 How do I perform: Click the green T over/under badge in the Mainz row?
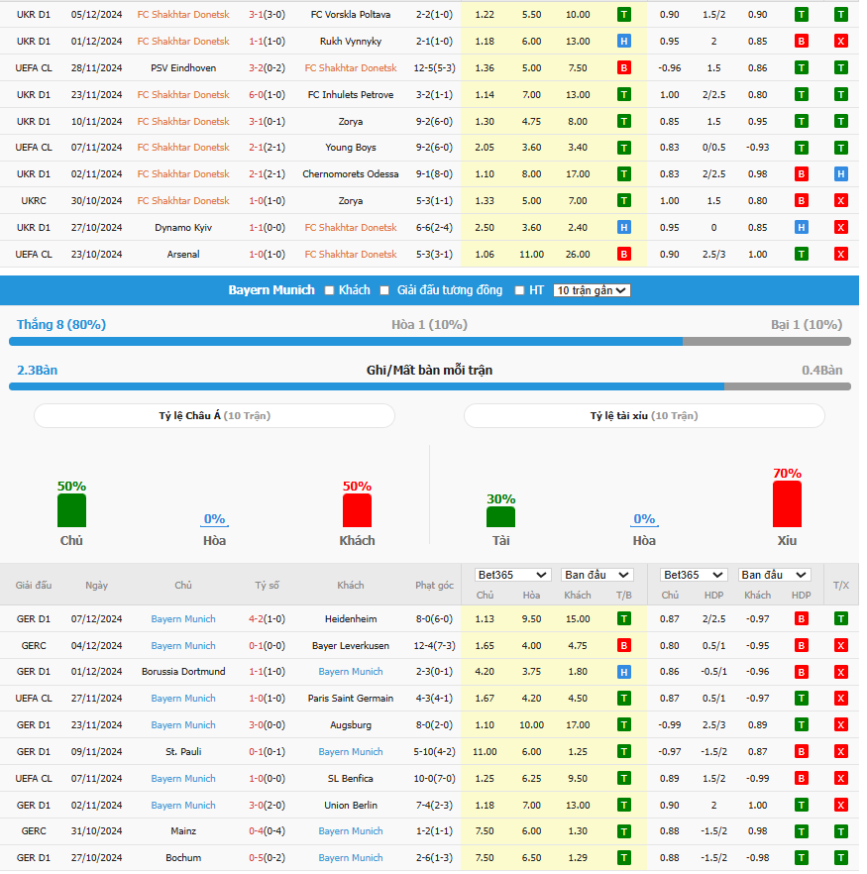[x=841, y=831]
